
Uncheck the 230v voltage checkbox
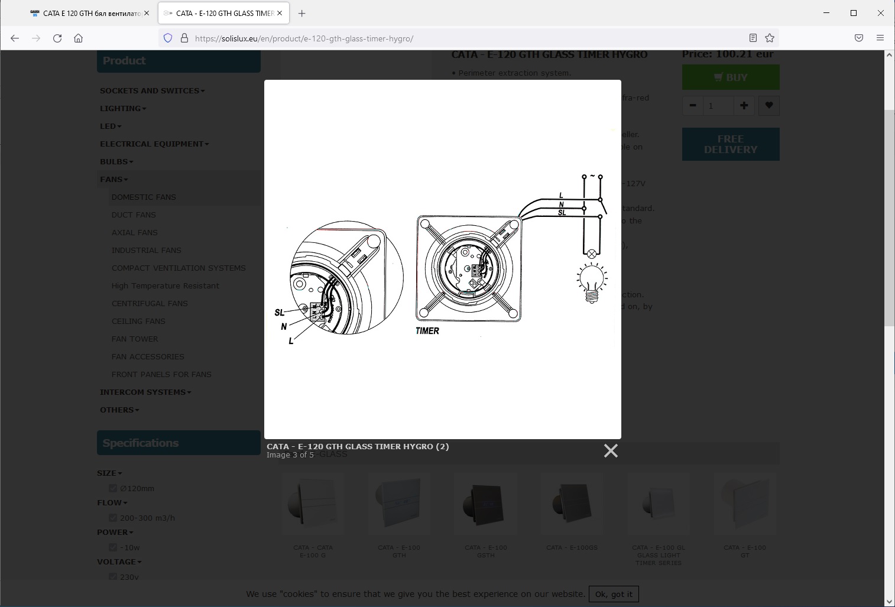pos(113,577)
